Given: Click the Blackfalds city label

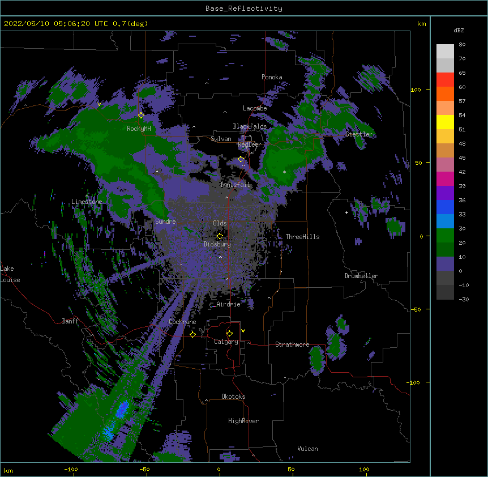Looking at the screenshot, I should coord(250,126).
